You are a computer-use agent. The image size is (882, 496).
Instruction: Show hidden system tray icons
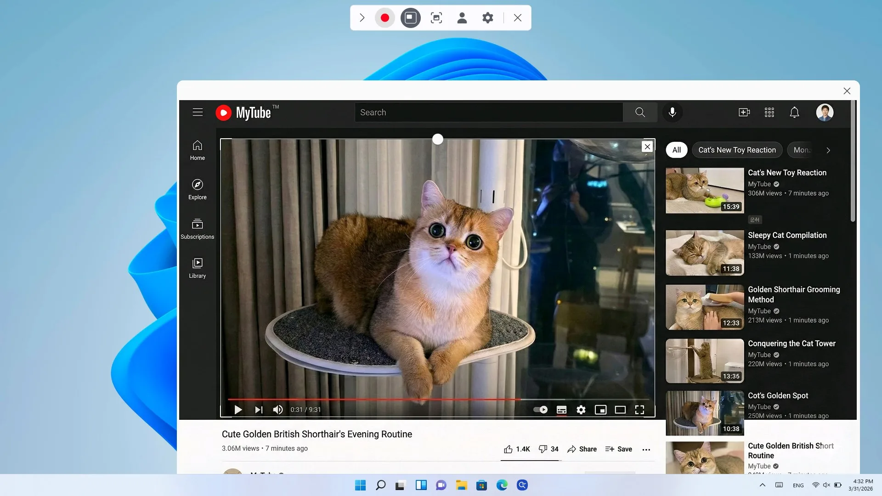tap(763, 485)
